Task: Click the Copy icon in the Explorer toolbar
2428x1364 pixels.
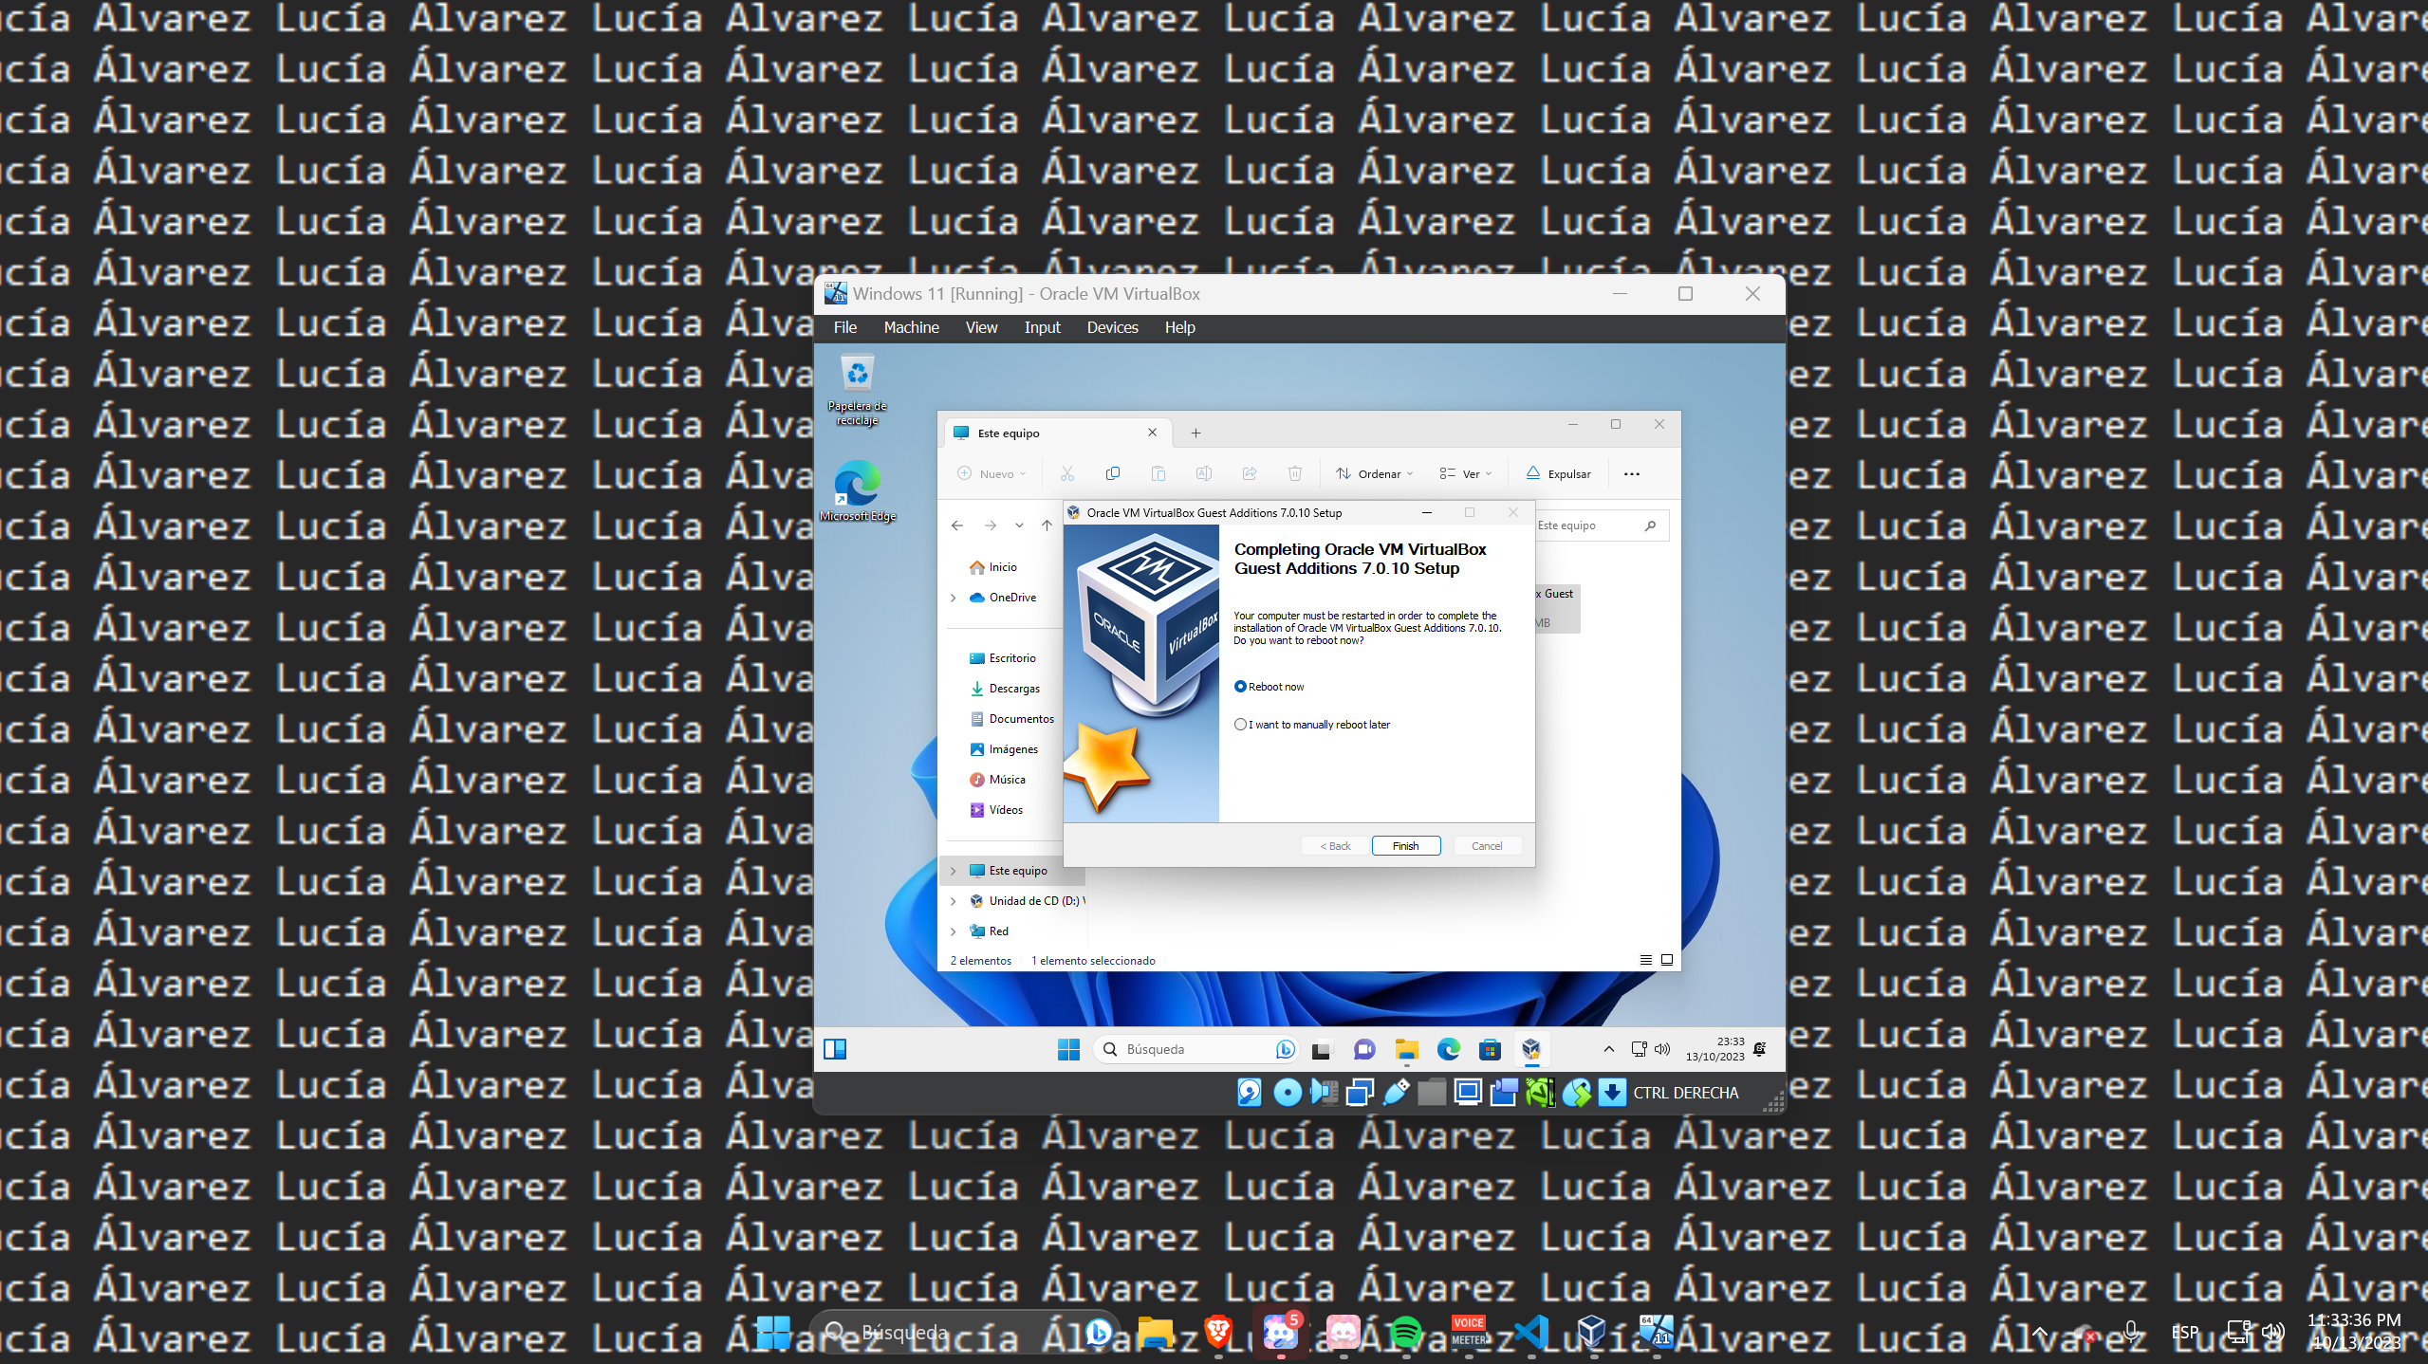Action: coord(1112,473)
